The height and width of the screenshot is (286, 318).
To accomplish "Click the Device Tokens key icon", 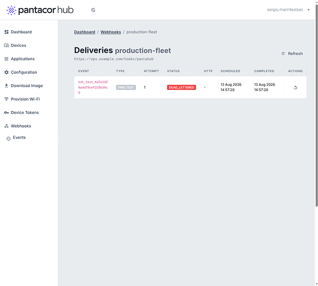I will pyautogui.click(x=6, y=113).
